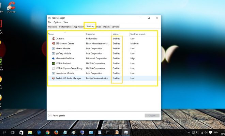Close the Task Manager window
The image size is (225, 136).
click(157, 18)
